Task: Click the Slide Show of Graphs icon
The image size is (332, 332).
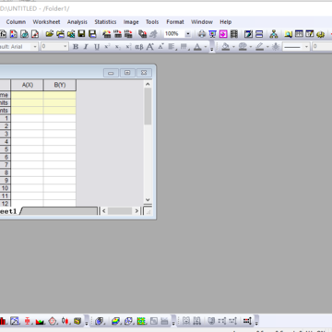Action: tap(212, 34)
